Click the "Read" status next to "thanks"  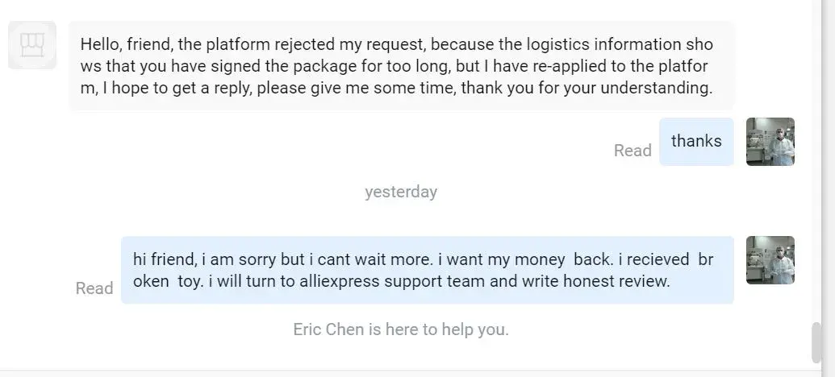[633, 151]
